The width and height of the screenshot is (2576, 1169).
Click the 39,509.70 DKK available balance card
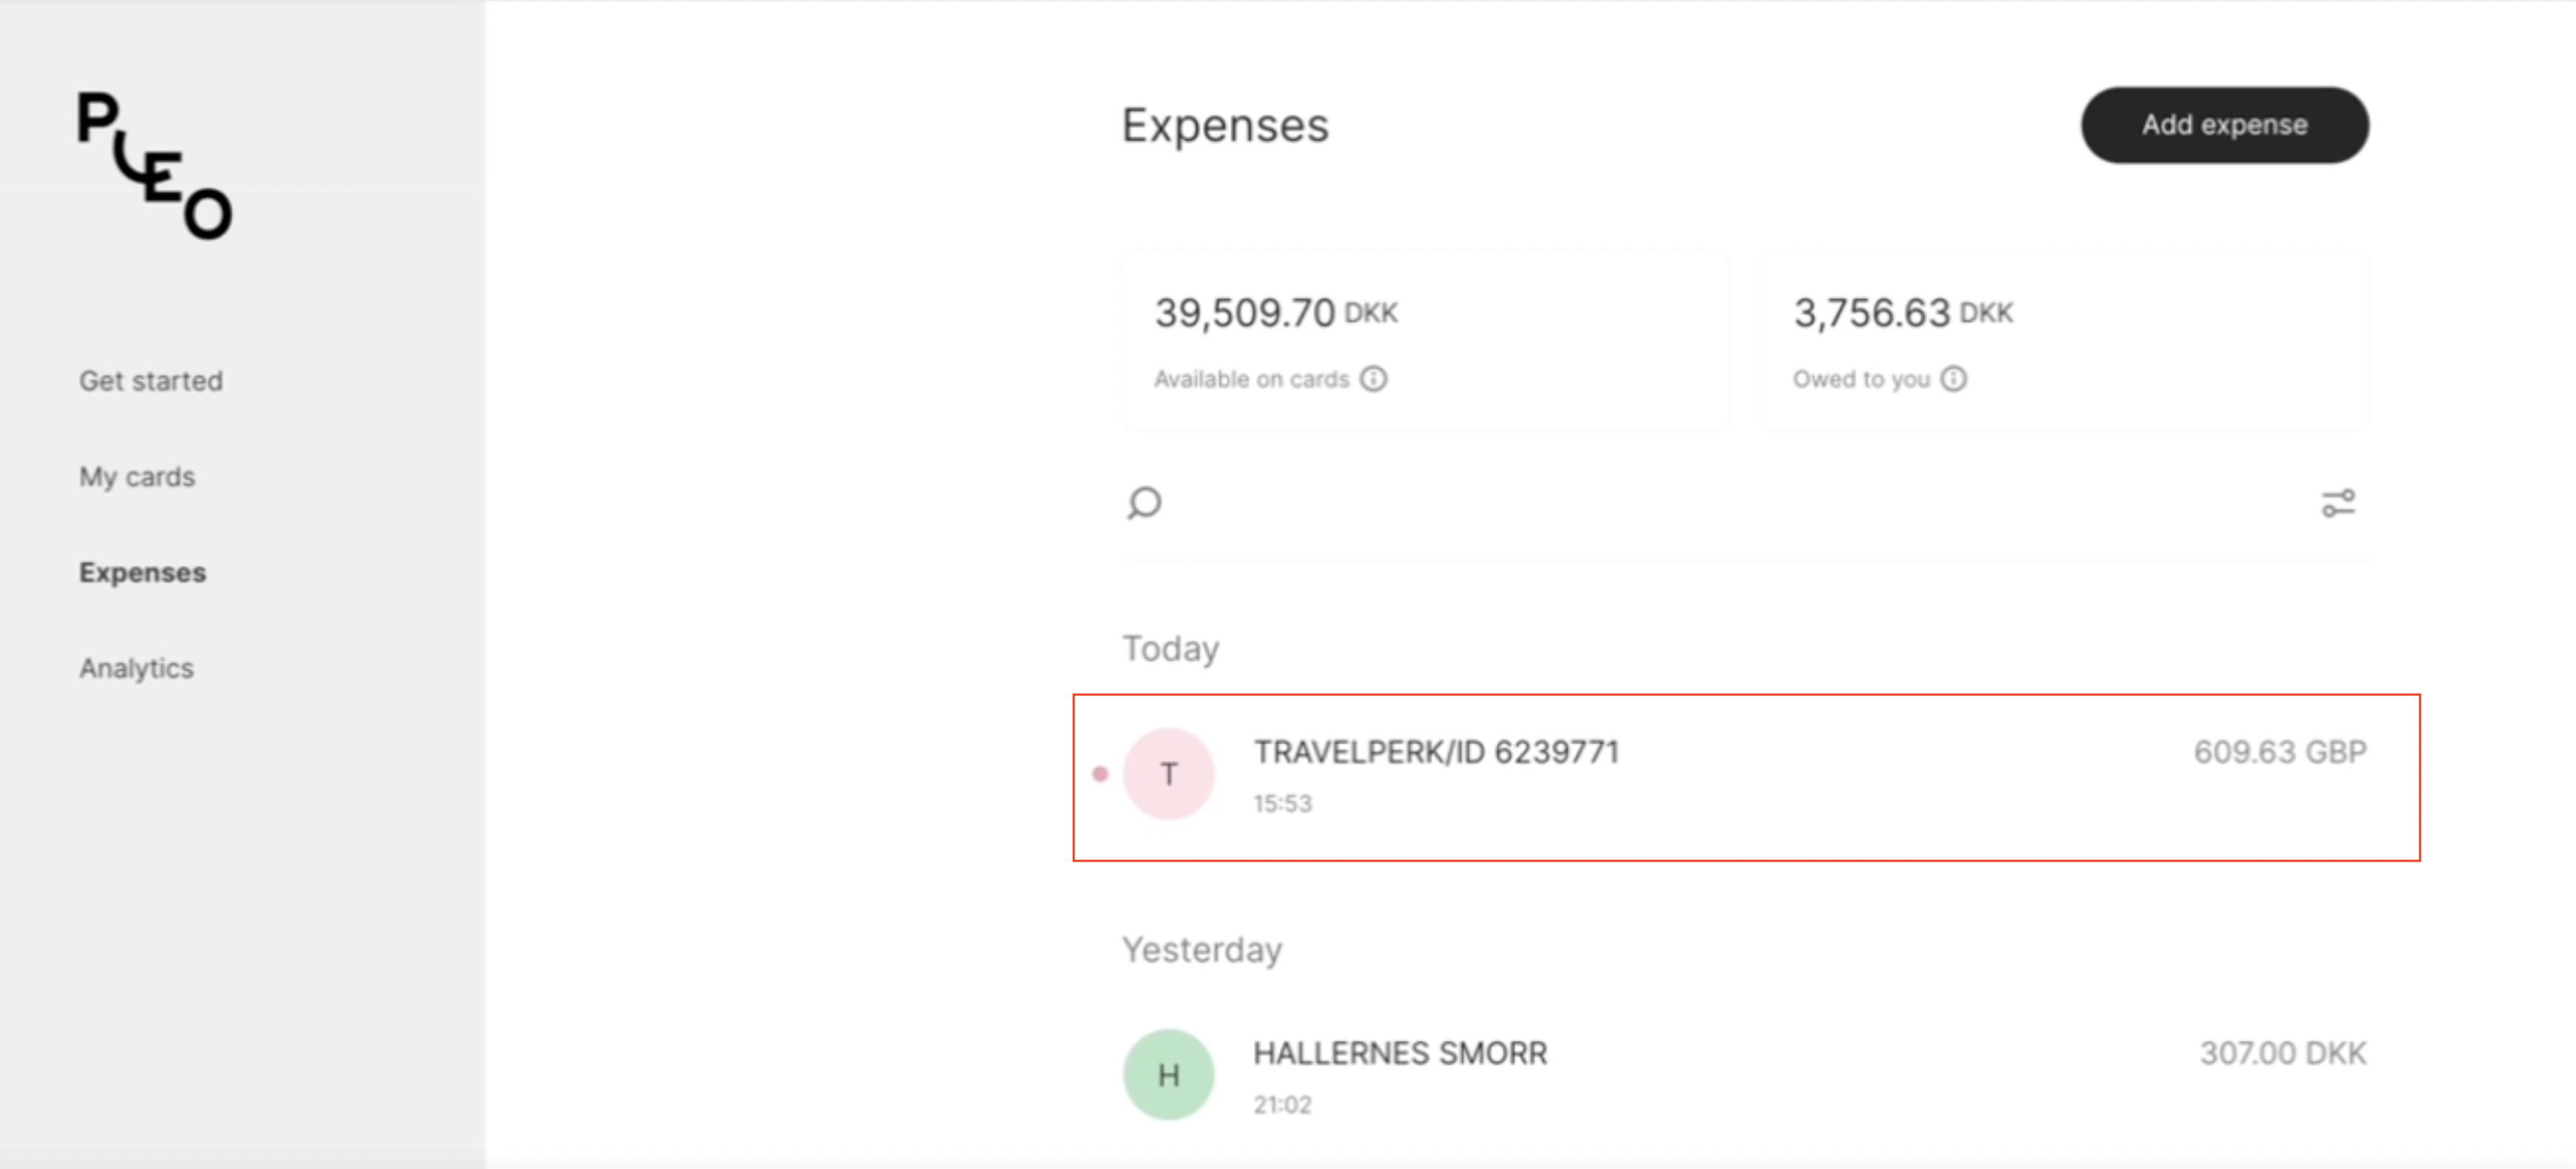pyautogui.click(x=1425, y=341)
